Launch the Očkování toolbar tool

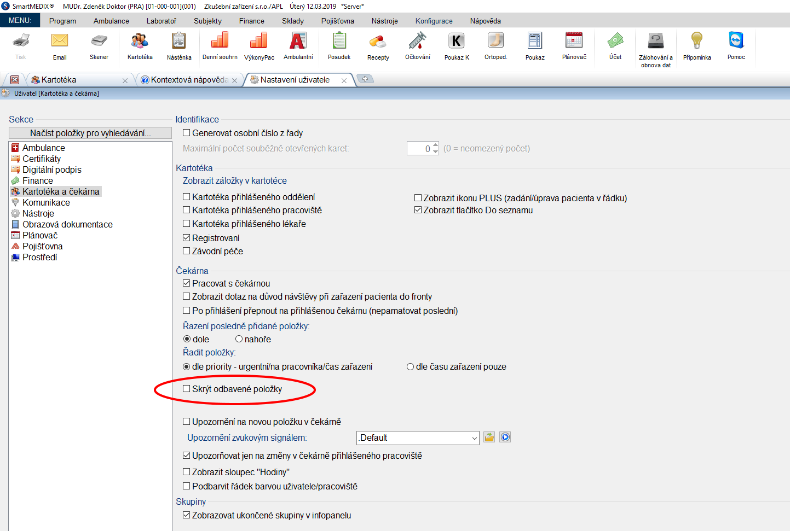[x=417, y=45]
